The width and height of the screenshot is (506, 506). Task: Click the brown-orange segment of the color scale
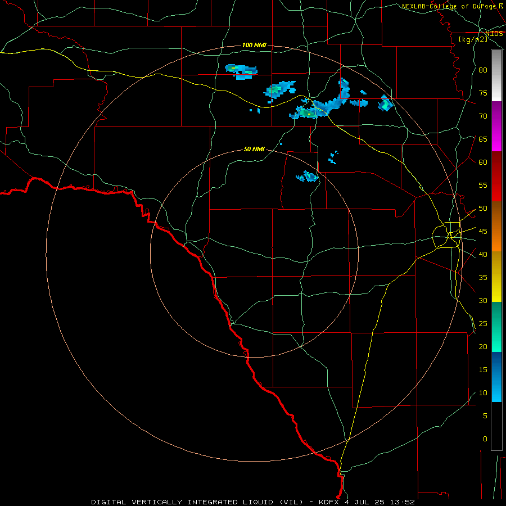(496, 227)
